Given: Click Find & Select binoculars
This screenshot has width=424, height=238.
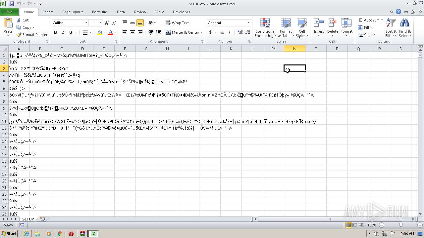Looking at the screenshot, I should point(404,23).
